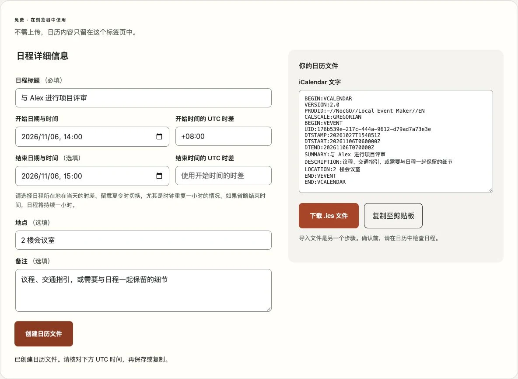Click inside the iCalendar text output area

pos(396,141)
